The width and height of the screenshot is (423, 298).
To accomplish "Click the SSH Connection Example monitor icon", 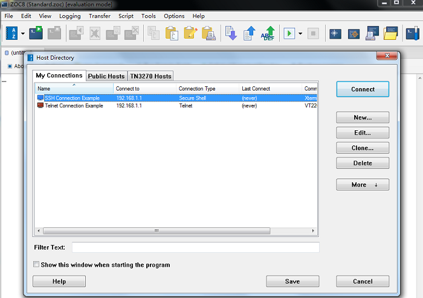I will 40,98.
